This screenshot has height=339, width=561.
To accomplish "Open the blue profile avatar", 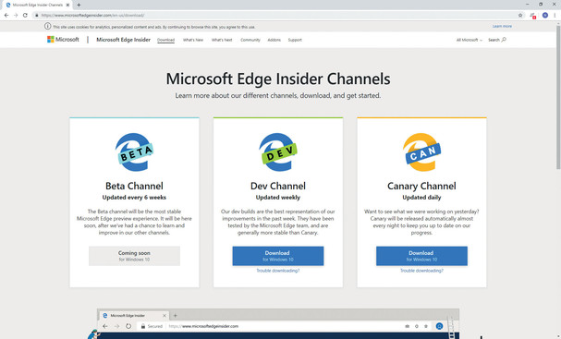I will 545,16.
